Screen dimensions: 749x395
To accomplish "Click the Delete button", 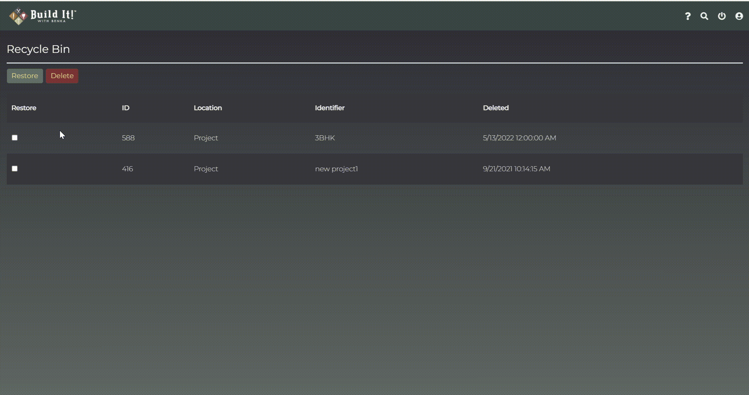I will (62, 76).
